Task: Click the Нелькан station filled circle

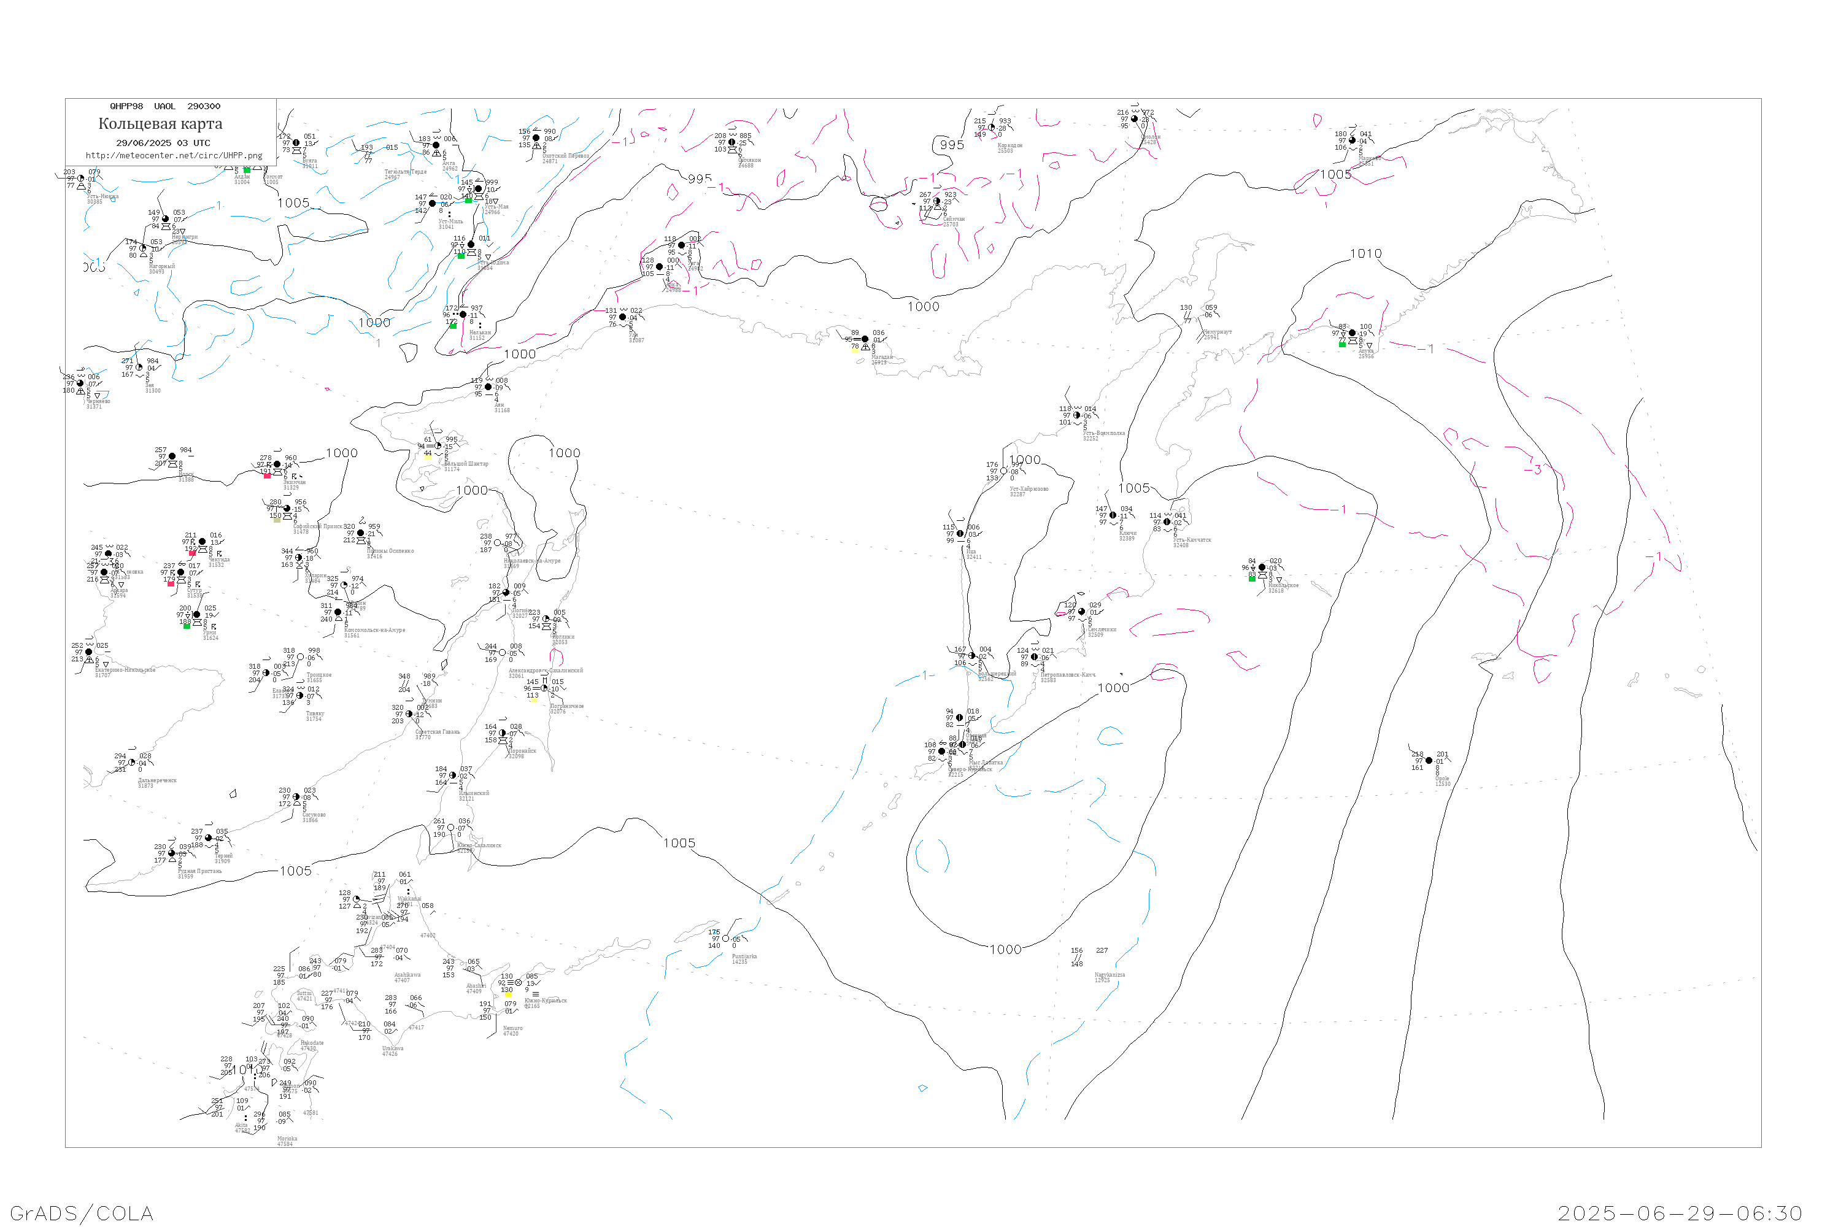Action: click(x=463, y=315)
